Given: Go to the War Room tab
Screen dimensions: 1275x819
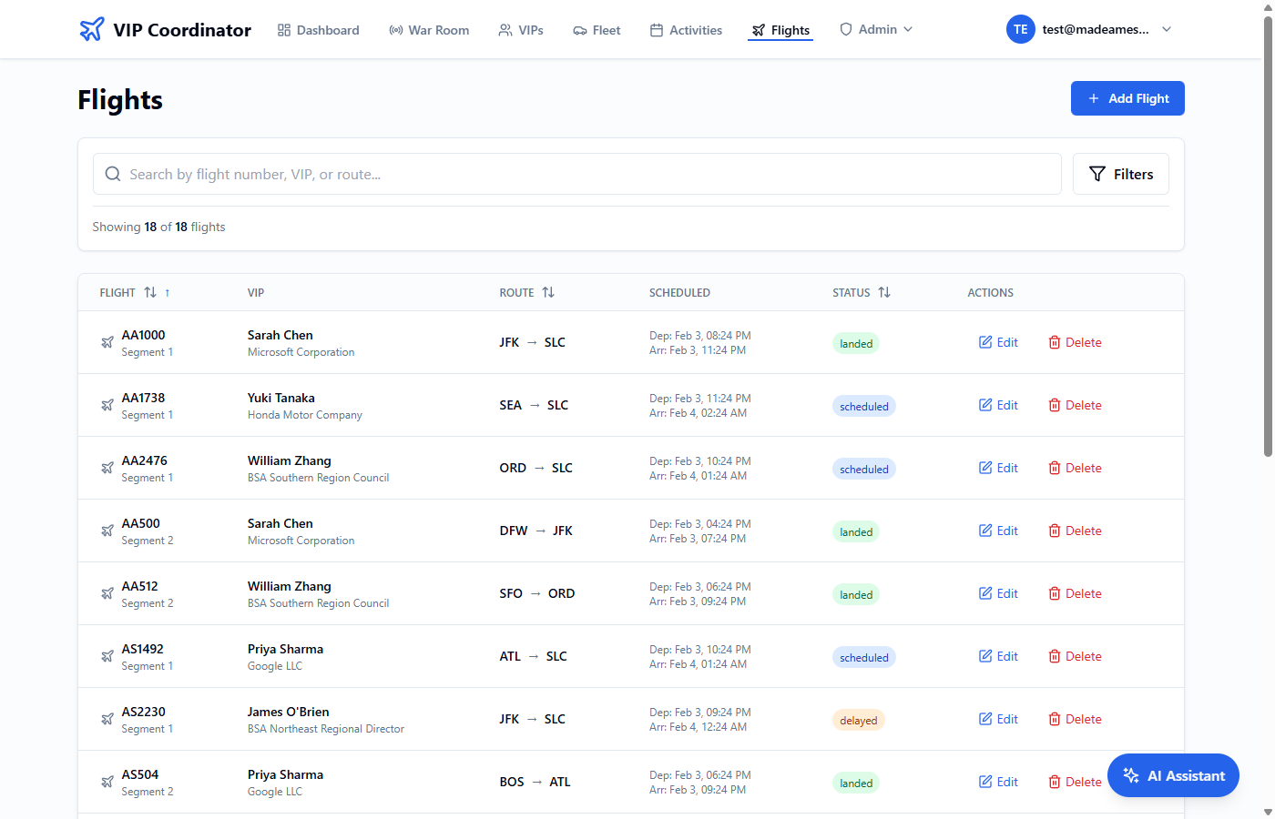Looking at the screenshot, I should pos(429,30).
